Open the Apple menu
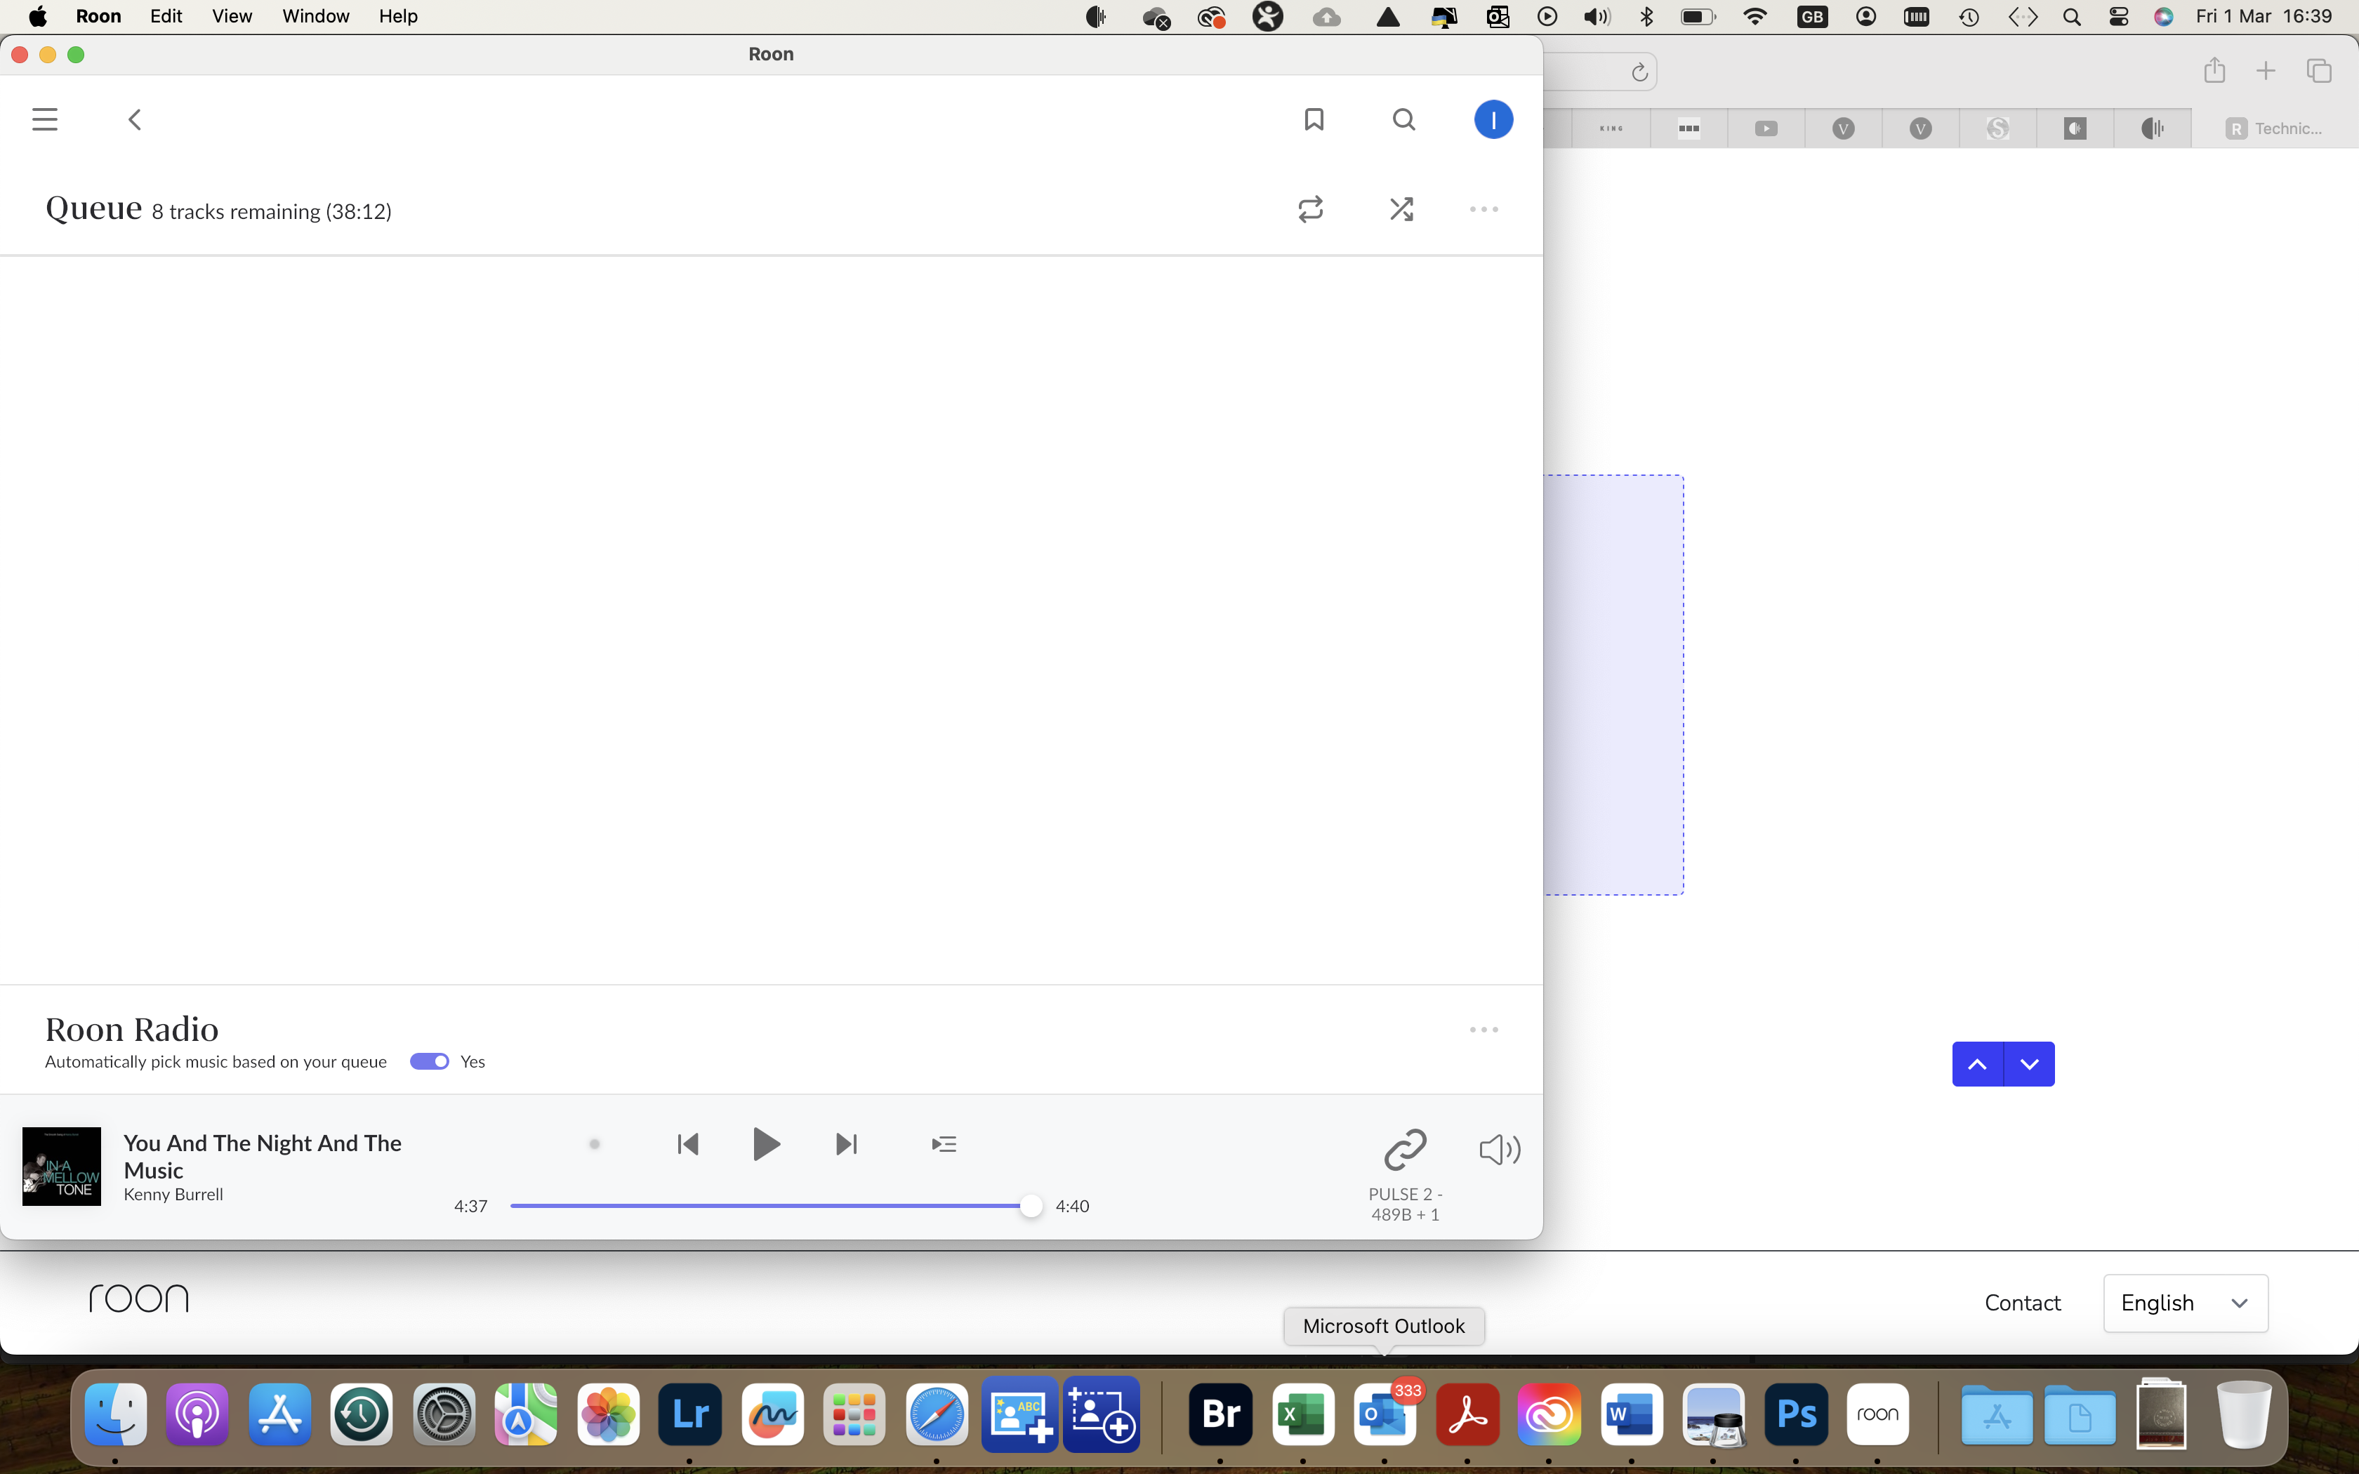Screen dimensions: 2359x1474 point(38,17)
